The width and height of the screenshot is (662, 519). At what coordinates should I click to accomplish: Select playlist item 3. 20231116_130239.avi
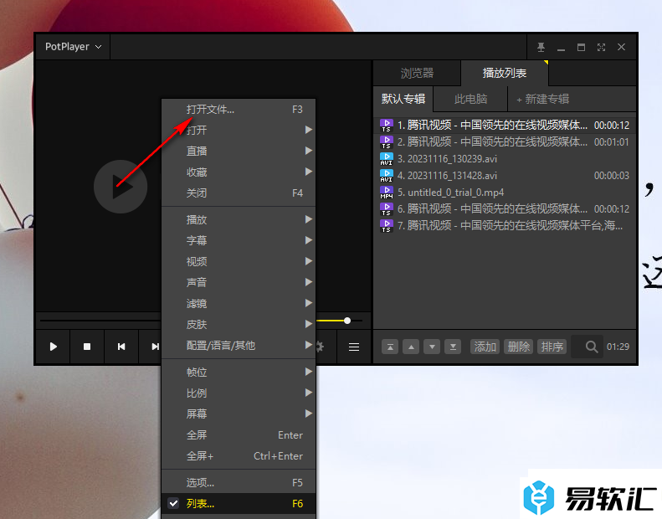[x=505, y=159]
